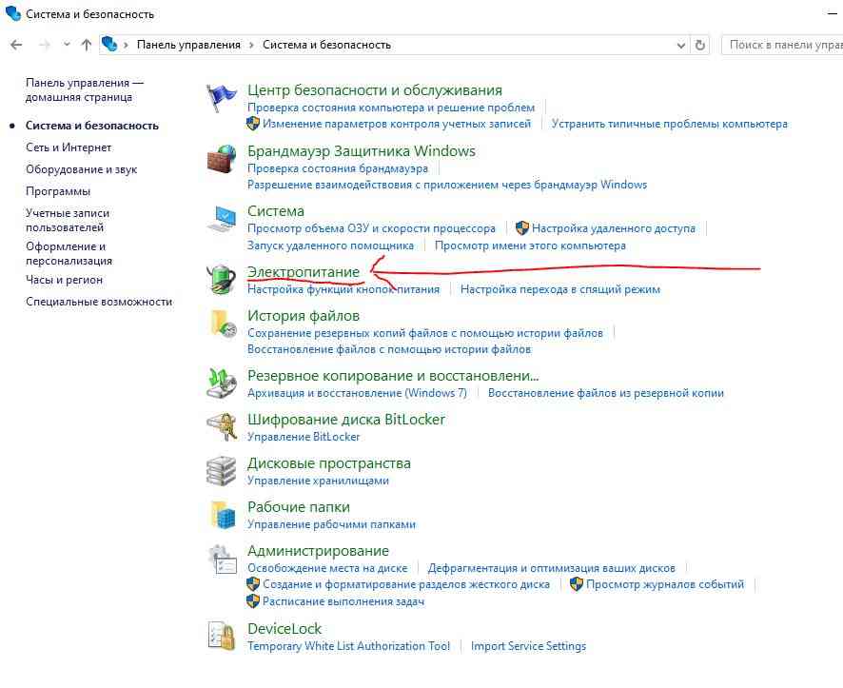This screenshot has height=688, width=843.
Task: Click shield icon next to Настройка удаленного доступа
Action: click(x=521, y=228)
